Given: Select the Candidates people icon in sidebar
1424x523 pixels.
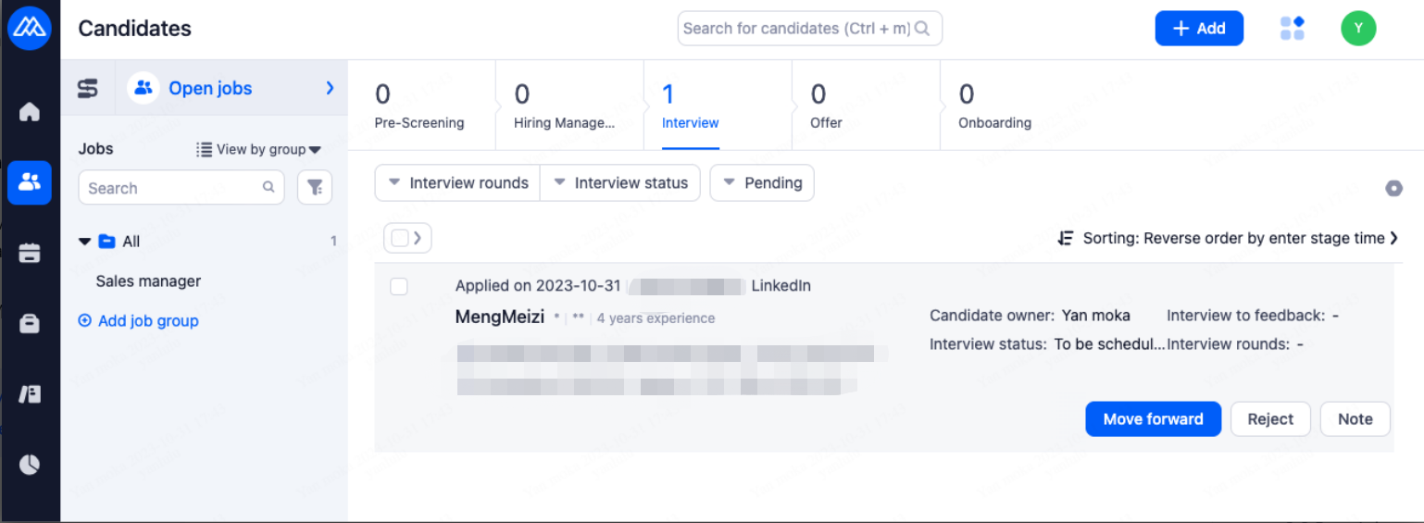Looking at the screenshot, I should [x=30, y=182].
